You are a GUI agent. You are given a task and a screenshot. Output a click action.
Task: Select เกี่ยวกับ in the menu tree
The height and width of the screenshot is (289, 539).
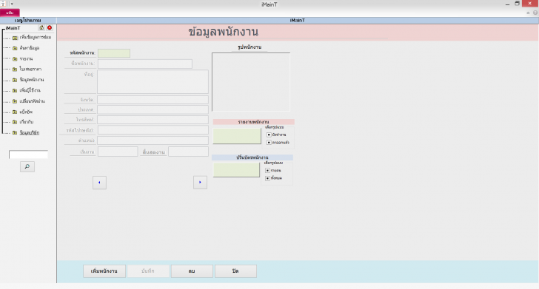click(27, 122)
